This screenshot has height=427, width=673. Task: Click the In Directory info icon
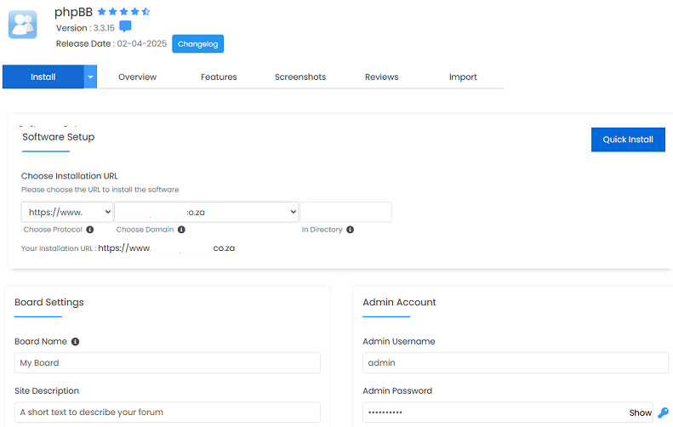click(351, 230)
